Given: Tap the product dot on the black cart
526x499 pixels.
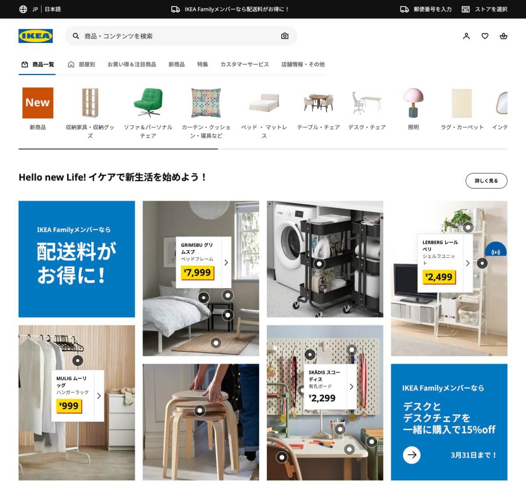Looking at the screenshot, I should 320,264.
